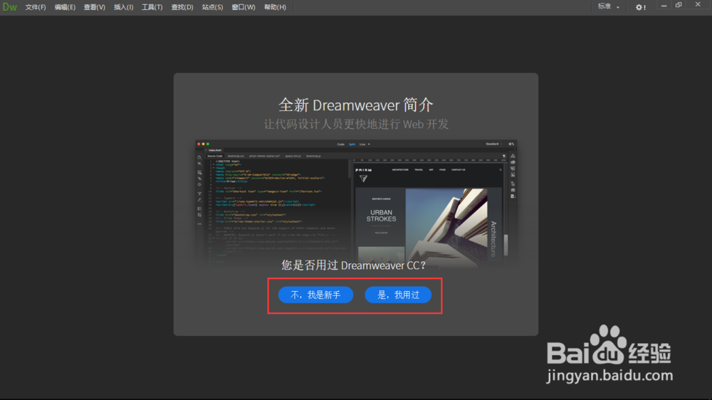The height and width of the screenshot is (400, 712).
Task: Open the 文件(F) menu
Action: click(36, 7)
